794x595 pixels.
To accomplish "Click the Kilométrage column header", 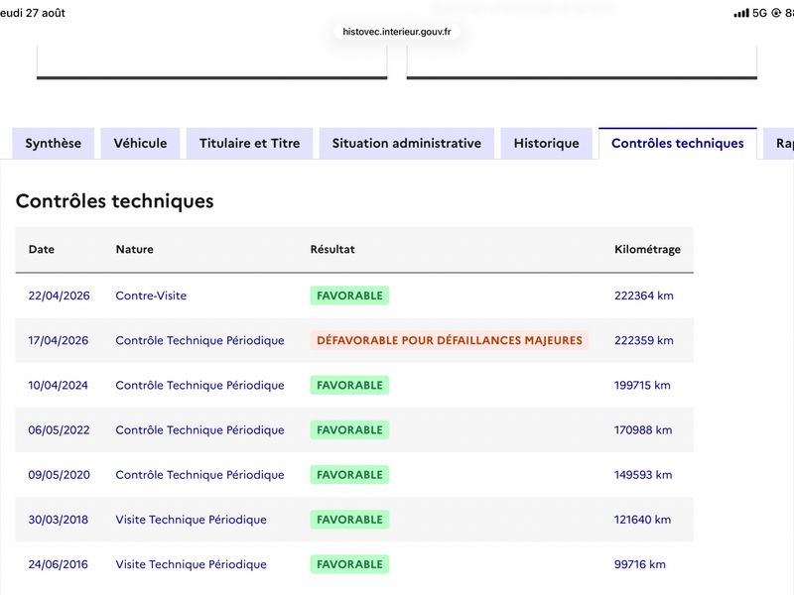I will (647, 249).
